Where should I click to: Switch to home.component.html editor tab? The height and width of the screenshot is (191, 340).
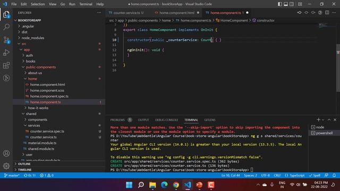pyautogui.click(x=177, y=13)
